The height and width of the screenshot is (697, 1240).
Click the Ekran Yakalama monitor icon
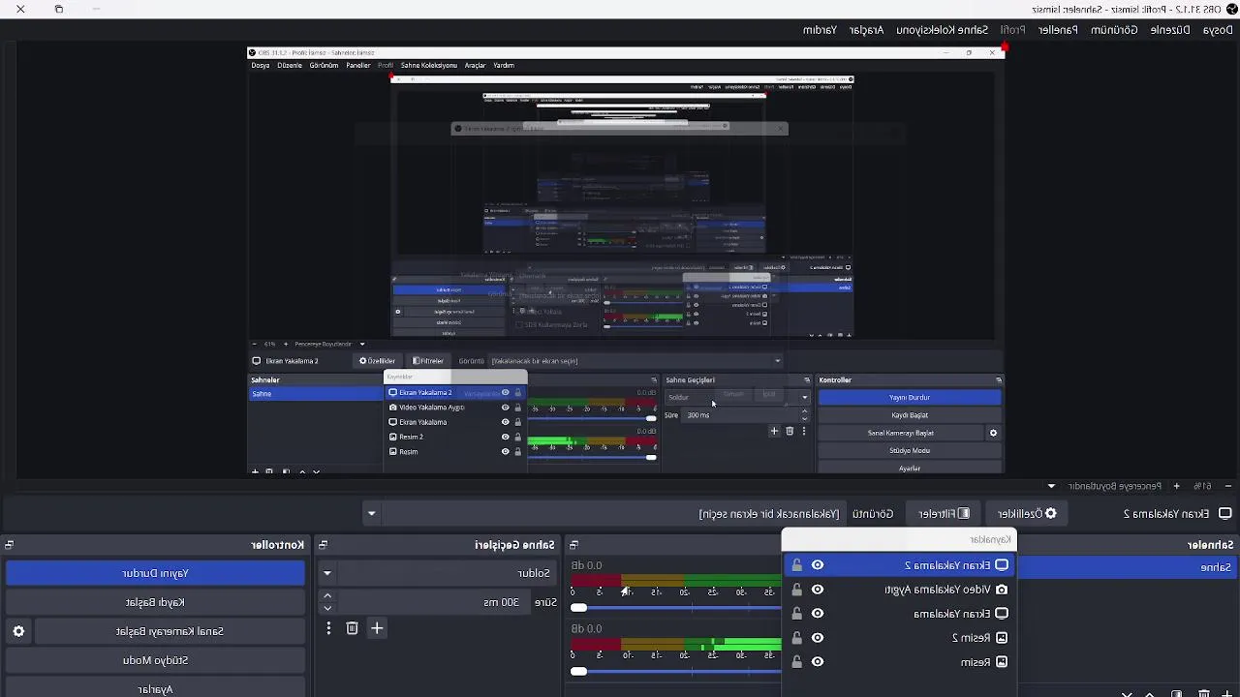click(x=1002, y=614)
